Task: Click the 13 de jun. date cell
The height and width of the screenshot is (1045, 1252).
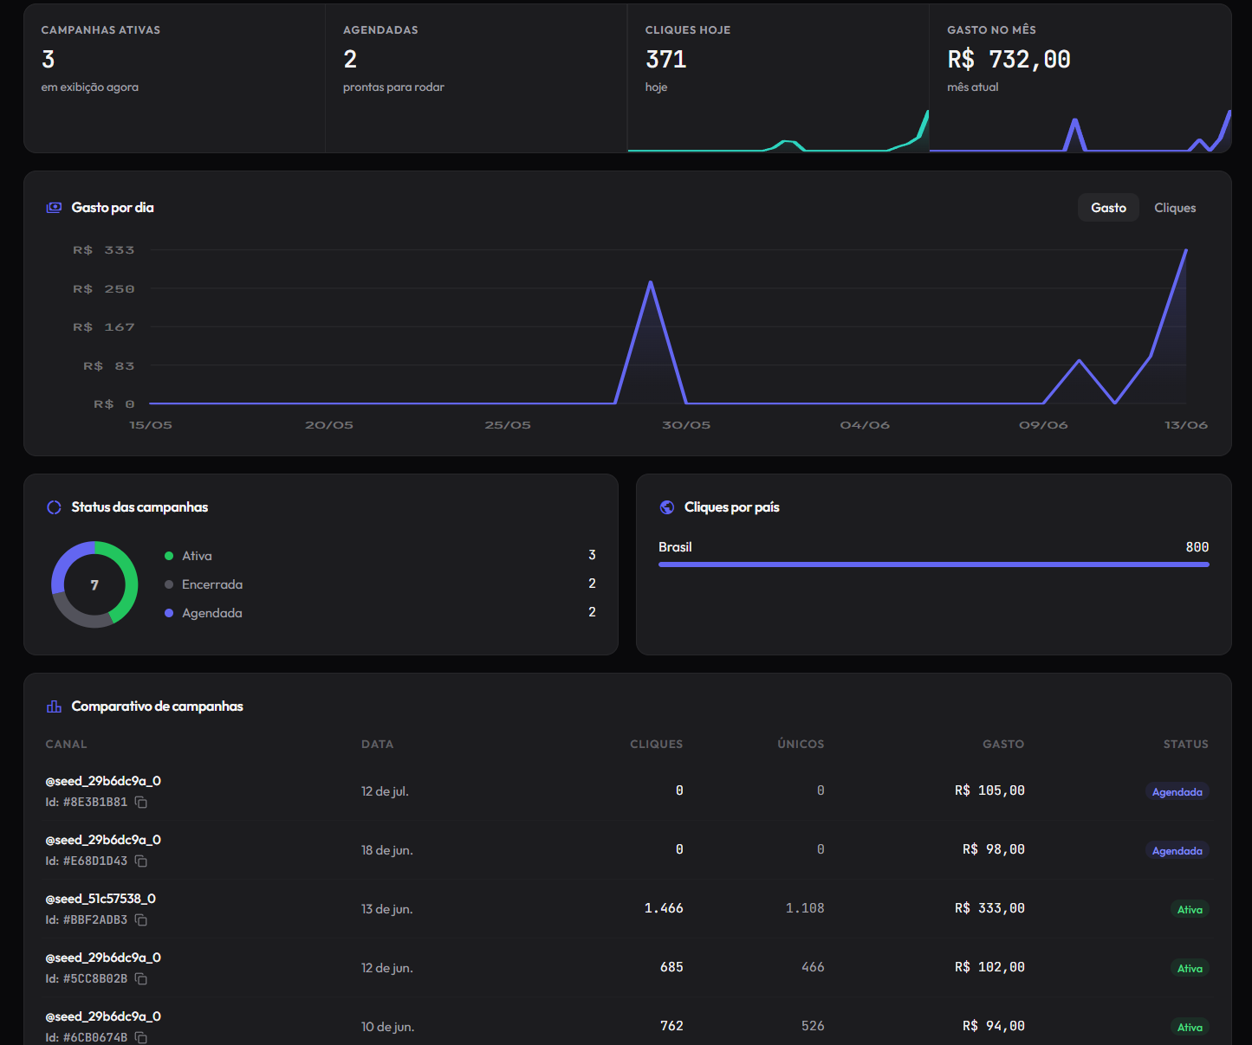Action: [x=386, y=909]
